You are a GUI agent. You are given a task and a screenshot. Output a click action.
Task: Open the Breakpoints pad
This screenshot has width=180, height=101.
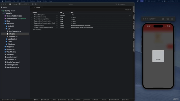(62, 100)
